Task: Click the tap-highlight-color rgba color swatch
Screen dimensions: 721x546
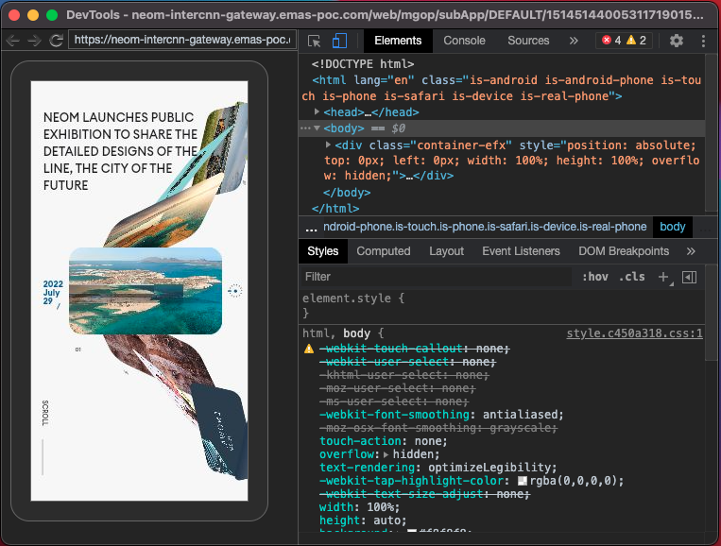Action: pyautogui.click(x=522, y=481)
